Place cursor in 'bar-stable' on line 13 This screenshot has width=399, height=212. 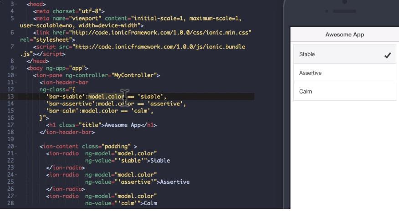pyautogui.click(x=66, y=96)
